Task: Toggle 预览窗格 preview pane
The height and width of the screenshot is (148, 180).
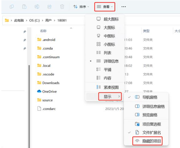Action: pyautogui.click(x=146, y=115)
